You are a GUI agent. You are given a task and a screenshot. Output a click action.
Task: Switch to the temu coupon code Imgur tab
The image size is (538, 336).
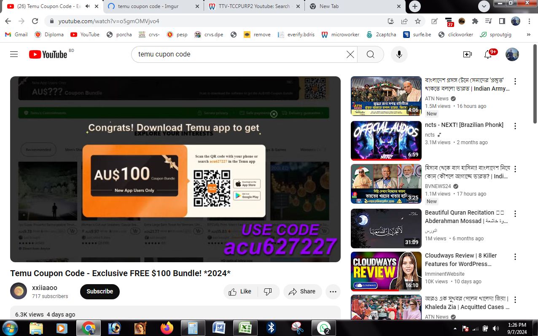click(153, 6)
